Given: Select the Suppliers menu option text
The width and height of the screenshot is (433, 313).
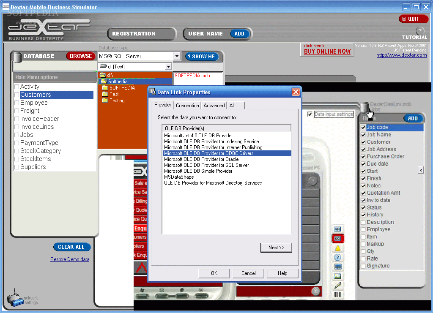Looking at the screenshot, I should 33,167.
